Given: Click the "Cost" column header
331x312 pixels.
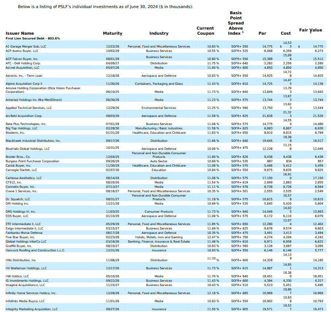Looking at the screenshot, I should (x=286, y=33).
